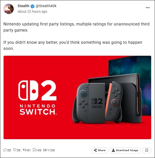Toggle the bookmark button beside Download Image

pyautogui.click(x=147, y=150)
